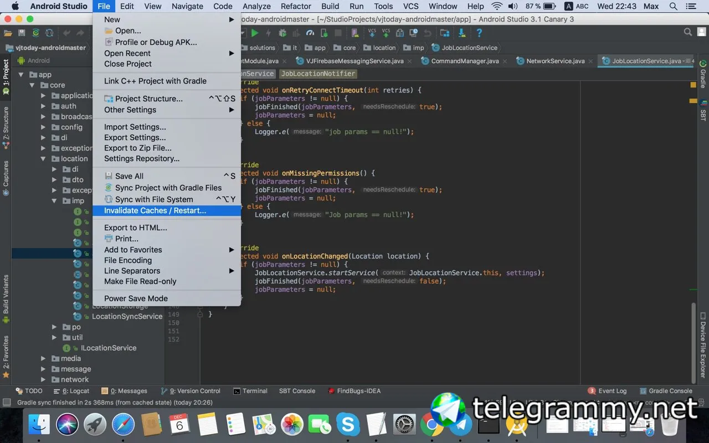Click the search magnifier in the toolbar
Viewport: 709px width, 443px height.
tap(687, 33)
